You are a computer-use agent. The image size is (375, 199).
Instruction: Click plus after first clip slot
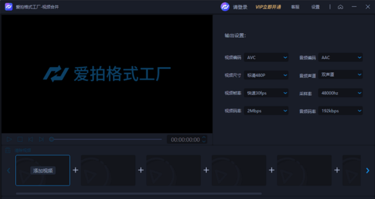[75, 170]
